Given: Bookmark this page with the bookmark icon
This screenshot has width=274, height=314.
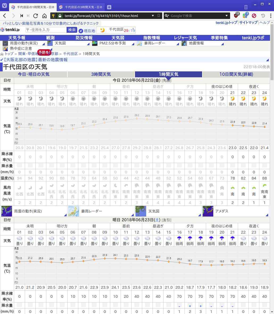Looking at the screenshot, I should (158, 16).
